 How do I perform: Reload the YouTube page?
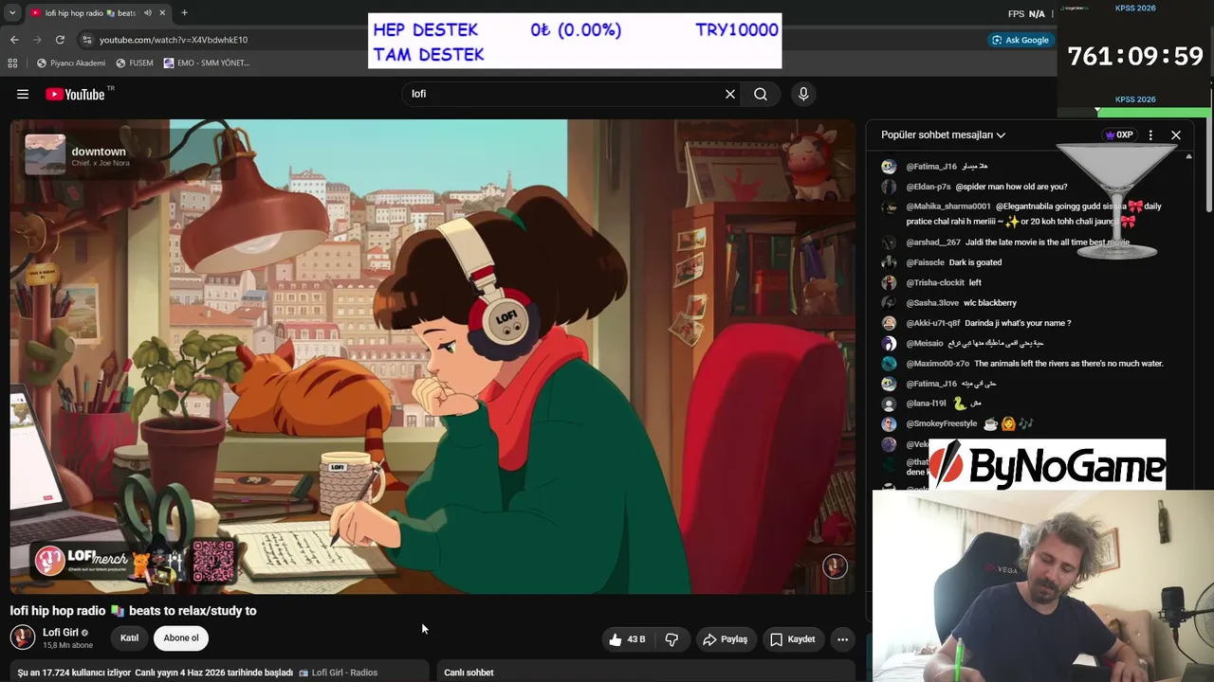(60, 40)
